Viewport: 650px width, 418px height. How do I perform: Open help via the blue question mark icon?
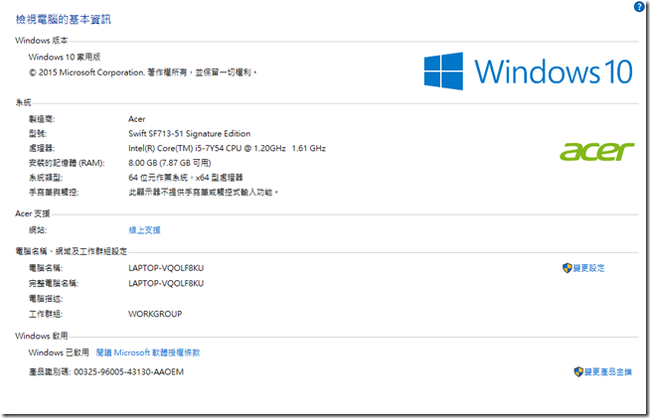tap(639, 7)
